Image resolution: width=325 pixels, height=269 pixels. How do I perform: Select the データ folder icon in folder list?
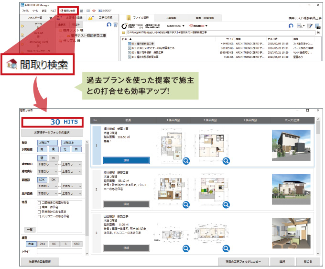pos(22,26)
